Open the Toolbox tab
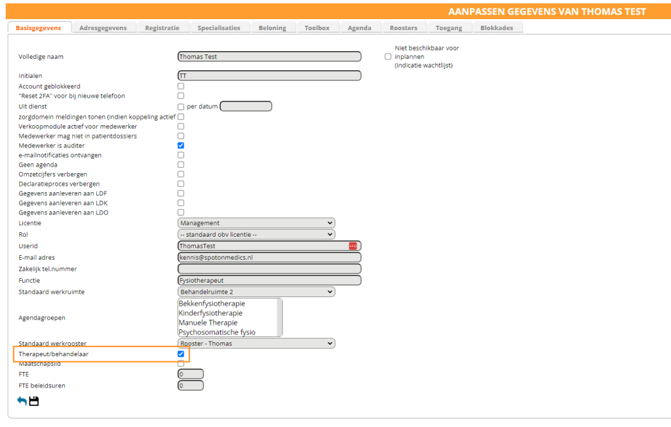Viewport: 671px width, 427px height. (316, 28)
